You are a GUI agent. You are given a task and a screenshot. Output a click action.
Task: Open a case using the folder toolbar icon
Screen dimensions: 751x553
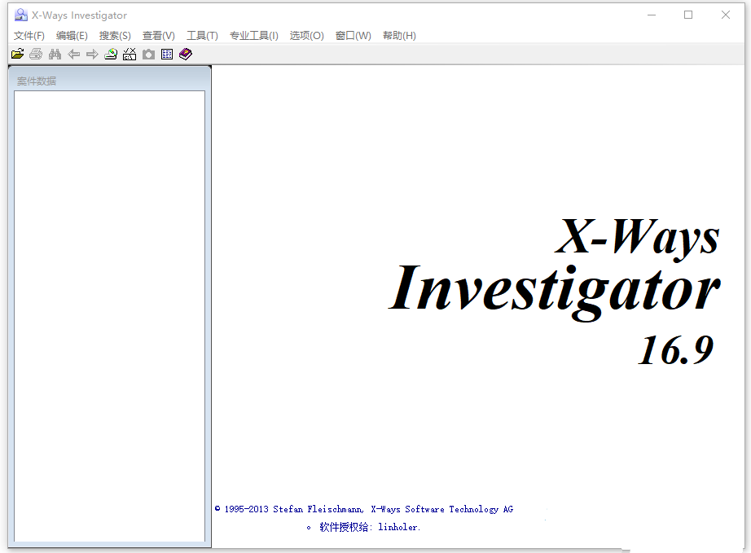pos(17,54)
